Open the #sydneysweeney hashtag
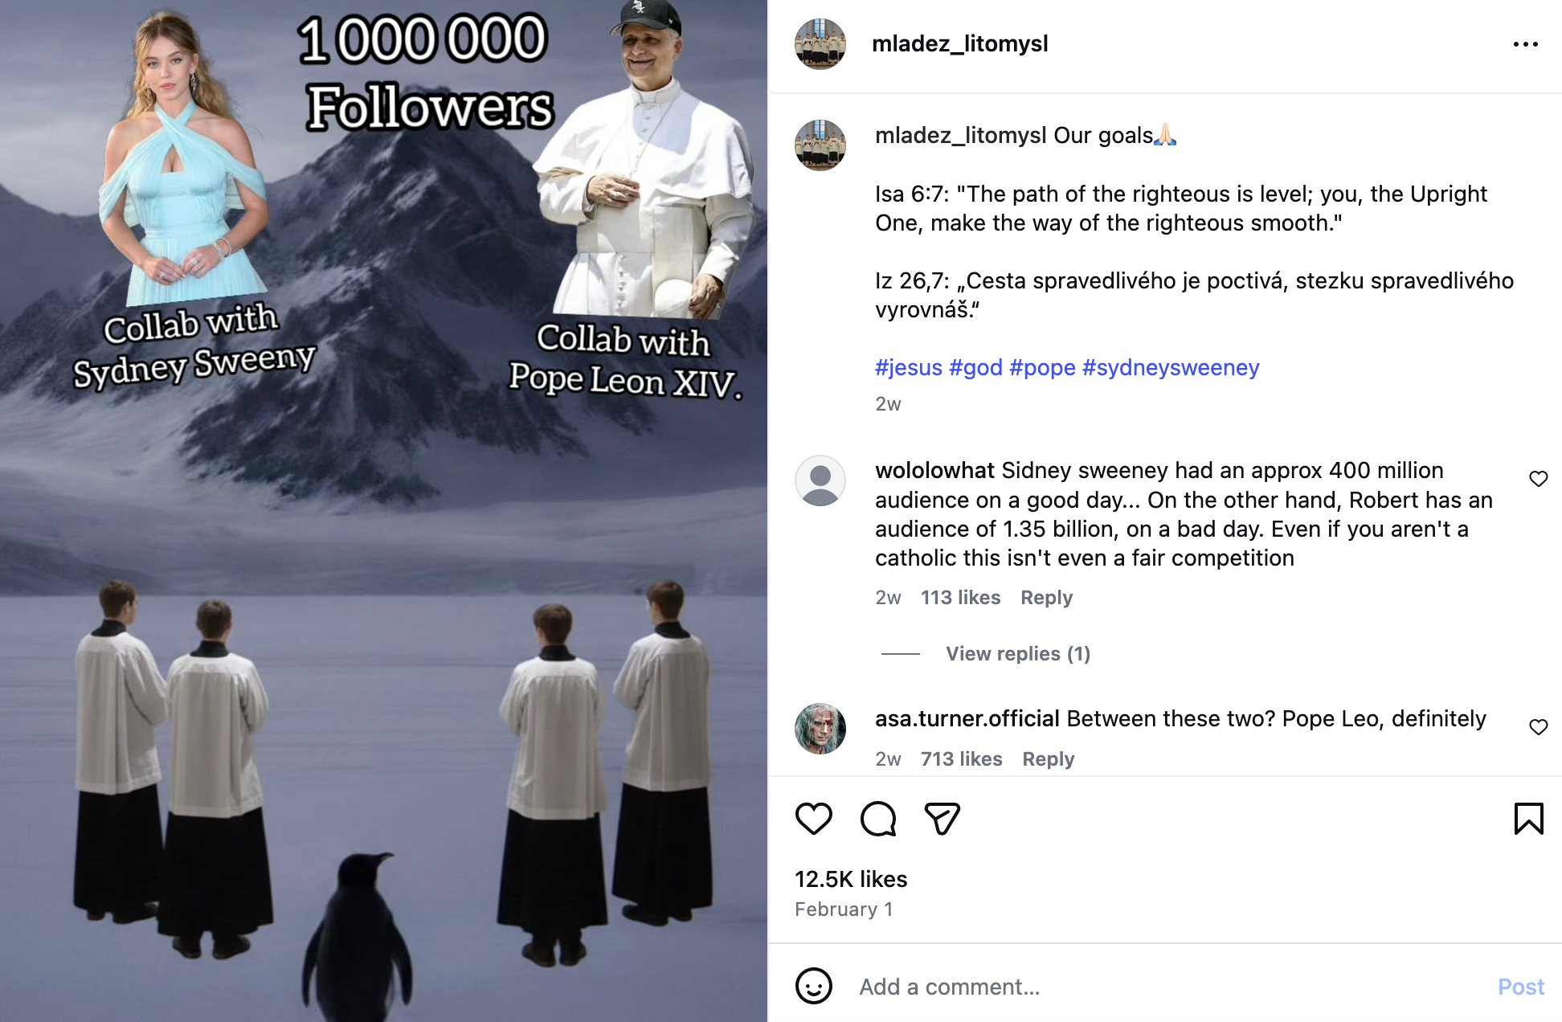Image resolution: width=1562 pixels, height=1022 pixels. click(1171, 367)
